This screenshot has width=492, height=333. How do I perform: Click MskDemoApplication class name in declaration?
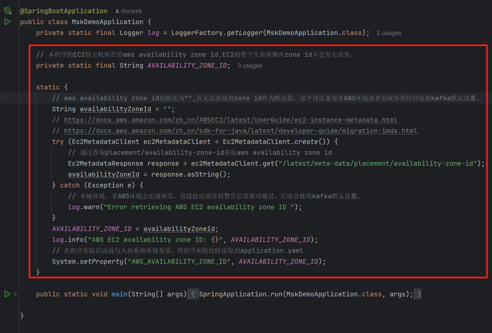click(108, 22)
